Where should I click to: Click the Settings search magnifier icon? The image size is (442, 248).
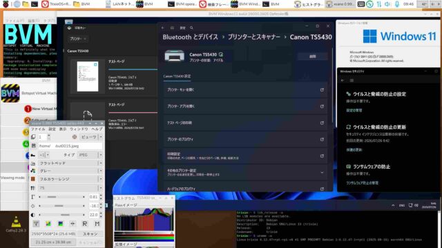(x=192, y=28)
